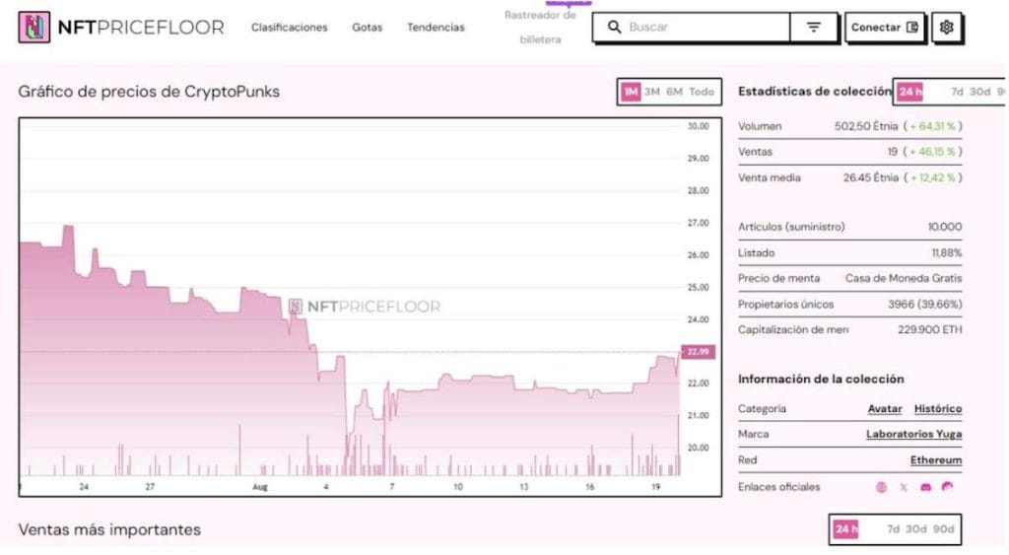Click the 3966 (39,66%) unique owners value

click(925, 304)
